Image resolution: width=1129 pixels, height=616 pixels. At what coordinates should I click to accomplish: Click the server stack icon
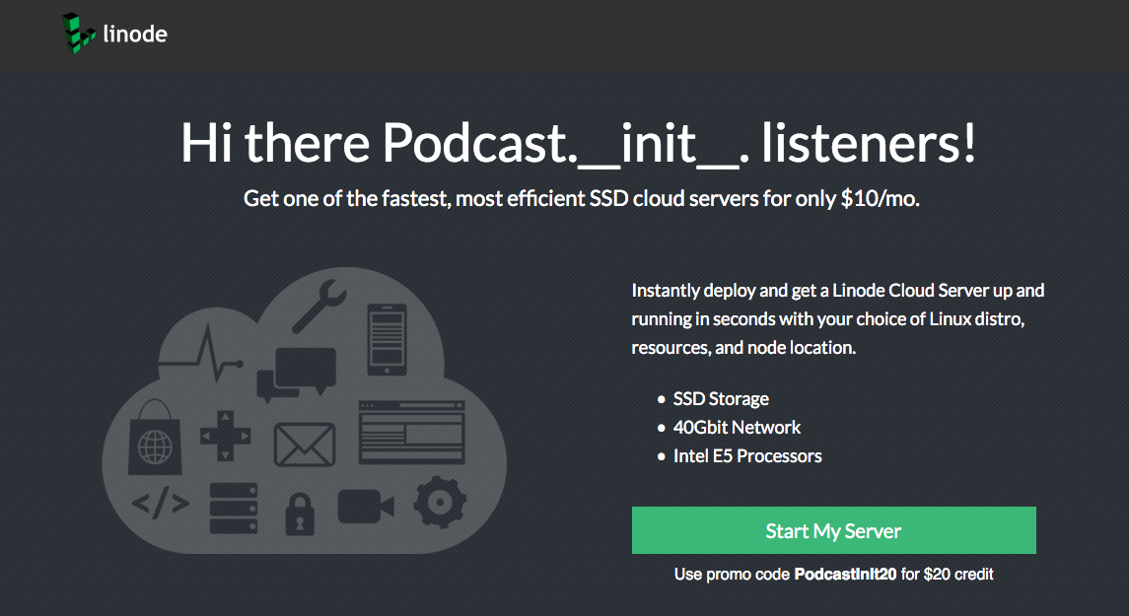coord(234,508)
